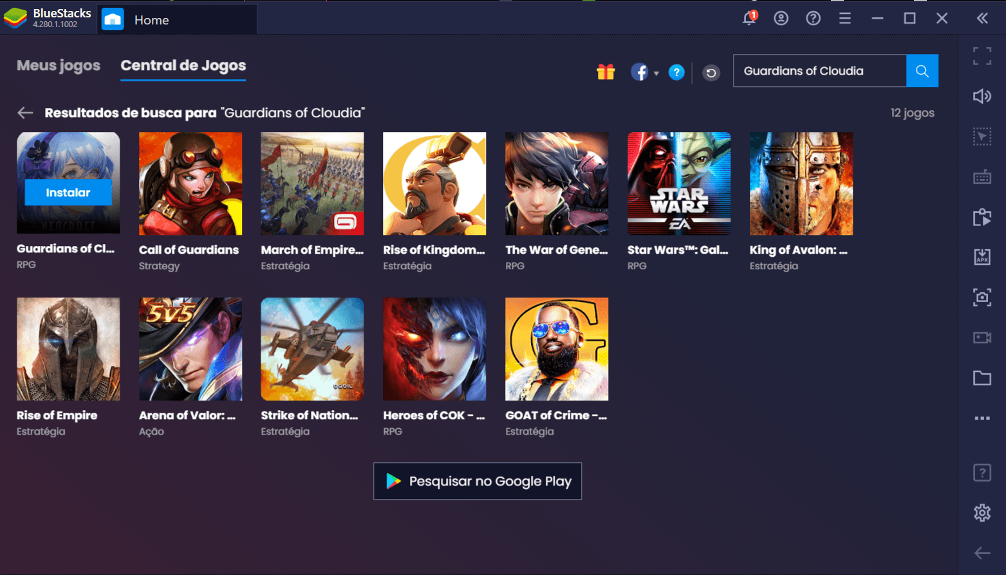Click the BlueStacks logo

15,18
